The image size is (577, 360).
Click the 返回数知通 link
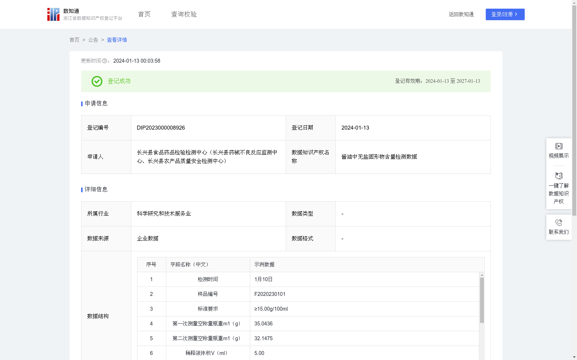click(461, 14)
